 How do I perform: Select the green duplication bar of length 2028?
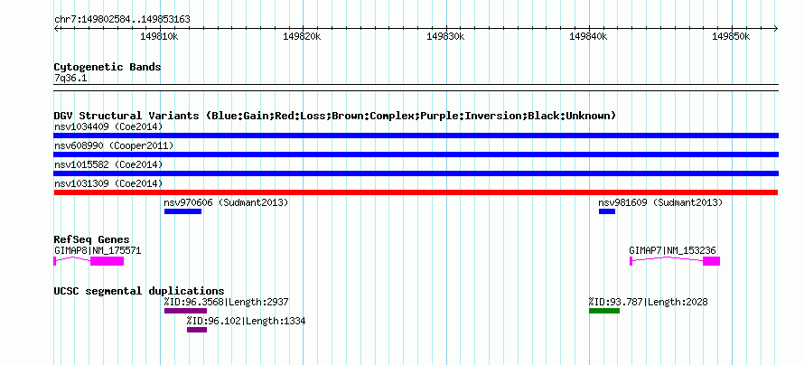(x=604, y=311)
